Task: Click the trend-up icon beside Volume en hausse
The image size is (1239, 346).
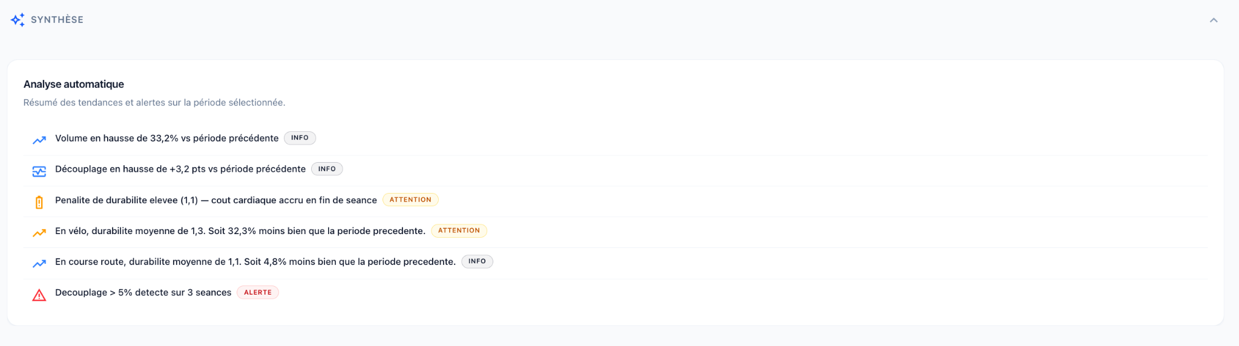Action: [x=39, y=140]
